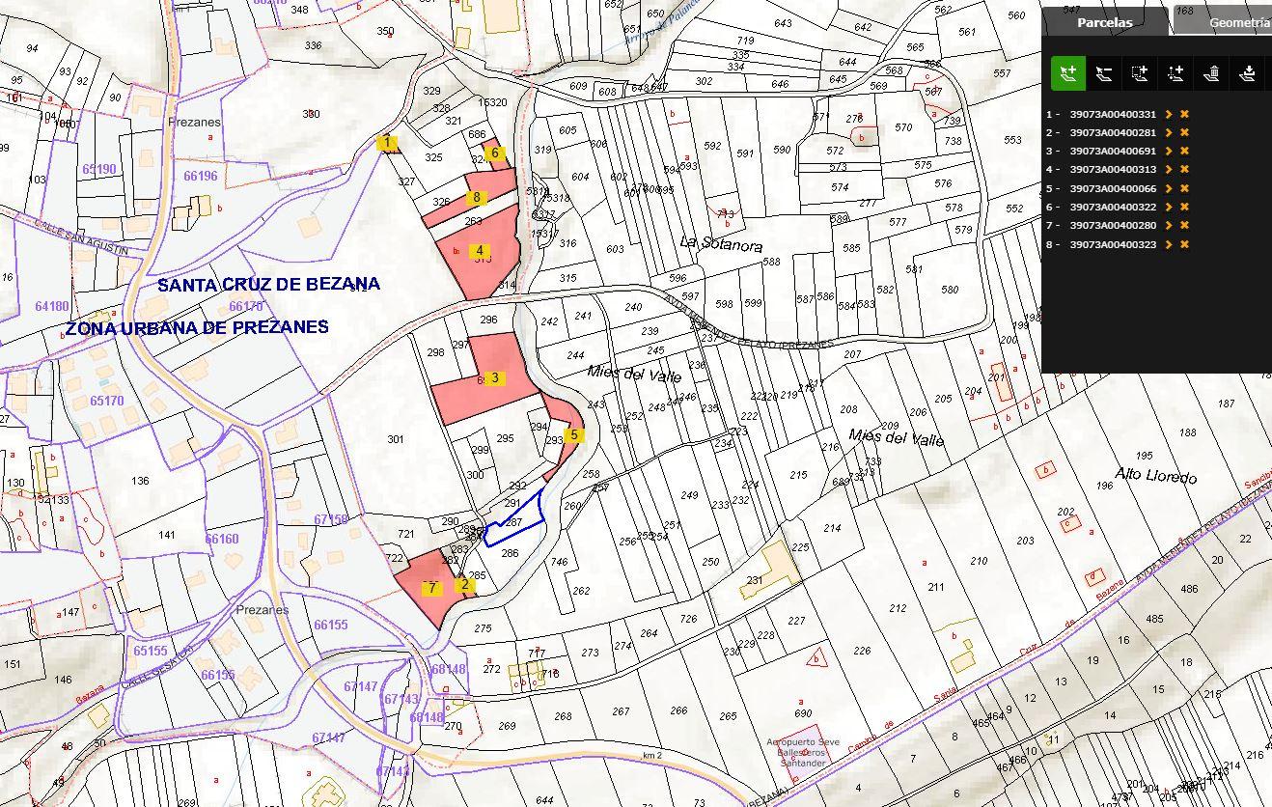Delete parcel 39073A00400691 from the list

click(x=1184, y=151)
